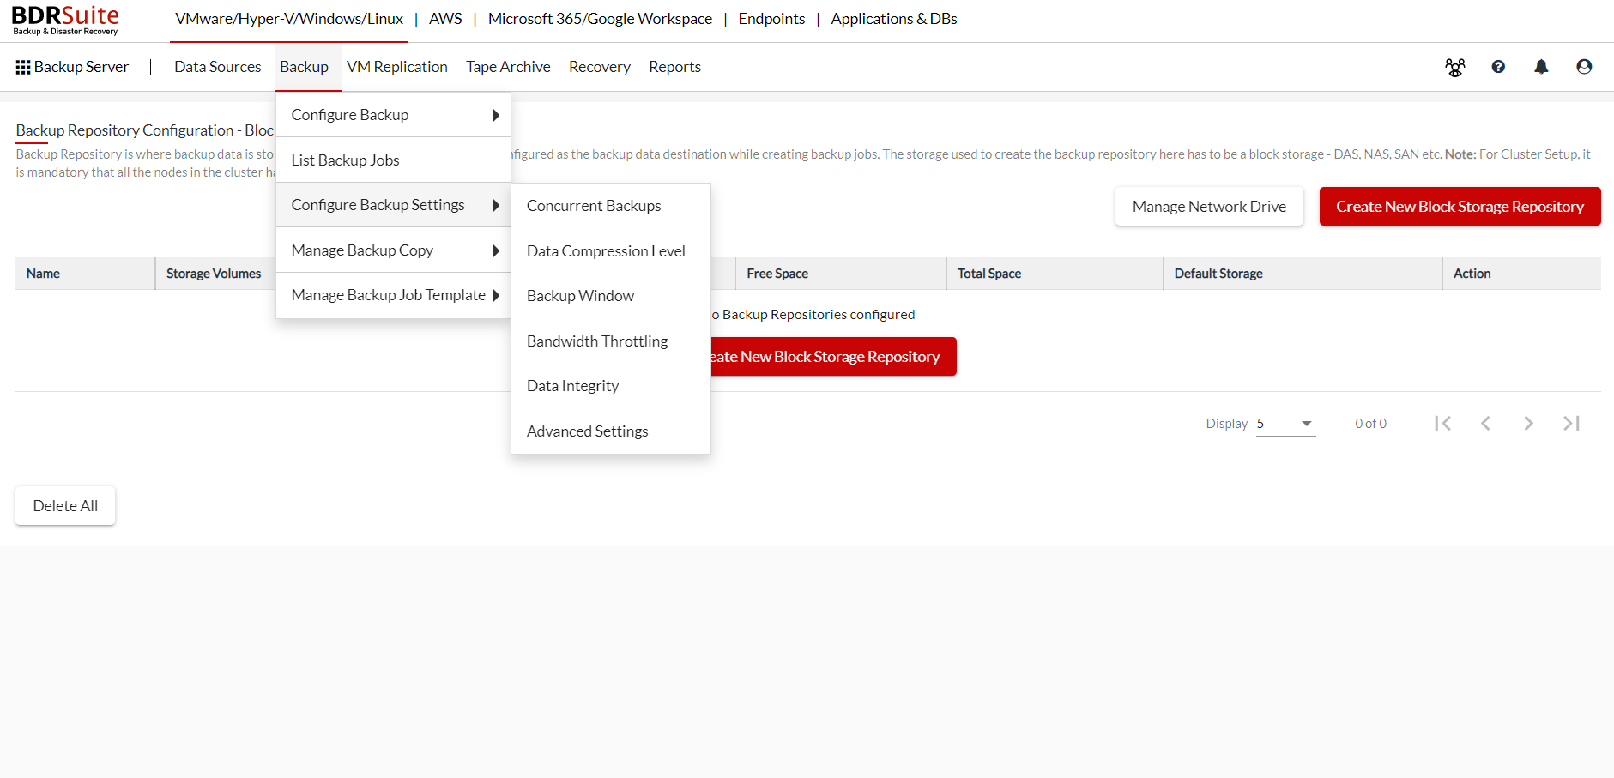Switch to AWS product tab
Screen dimensions: 1614x778
coord(445,19)
